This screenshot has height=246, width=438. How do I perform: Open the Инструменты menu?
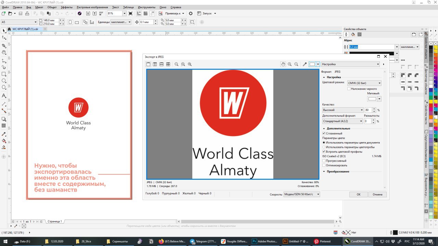pyautogui.click(x=146, y=7)
